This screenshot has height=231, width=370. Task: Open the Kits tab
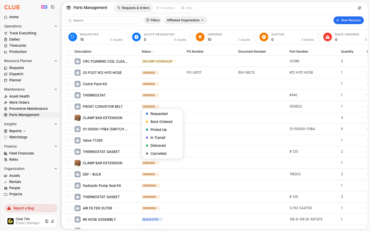pos(187,8)
